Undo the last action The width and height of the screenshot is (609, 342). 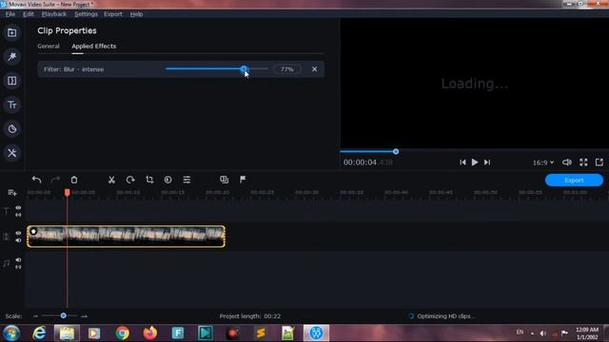36,180
